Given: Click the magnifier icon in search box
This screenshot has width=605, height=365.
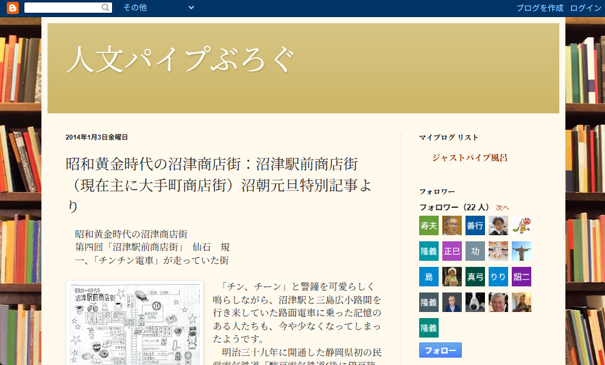Looking at the screenshot, I should [x=106, y=8].
